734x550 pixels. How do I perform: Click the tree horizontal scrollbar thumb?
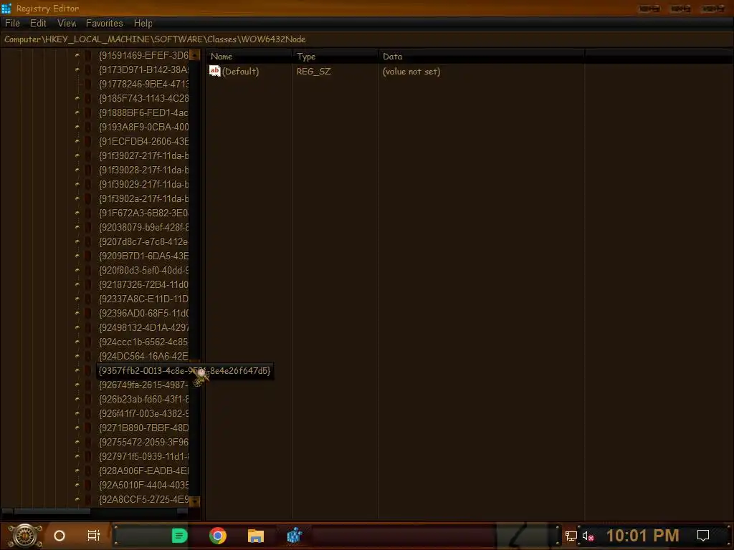(52, 511)
